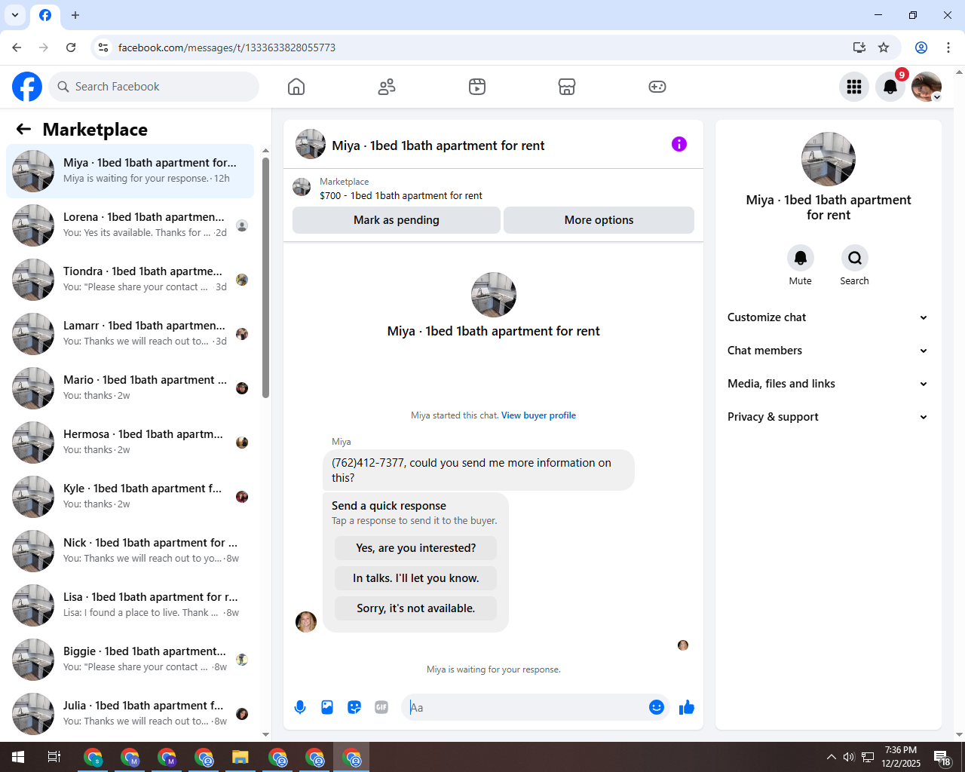Open Lamarr conversation in list
965x772 pixels.
[x=130, y=334]
